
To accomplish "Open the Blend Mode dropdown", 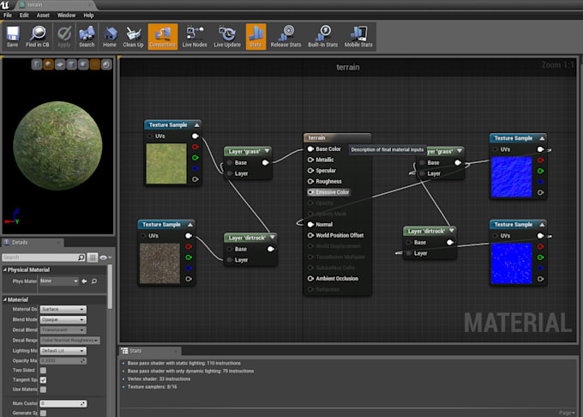I will pyautogui.click(x=63, y=319).
